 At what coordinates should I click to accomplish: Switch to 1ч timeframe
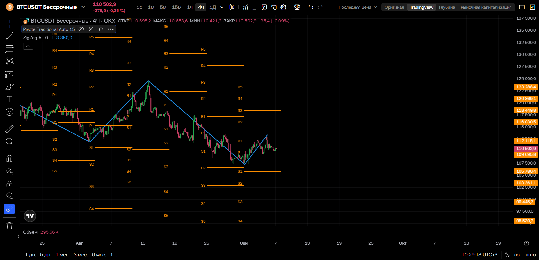tap(190, 7)
